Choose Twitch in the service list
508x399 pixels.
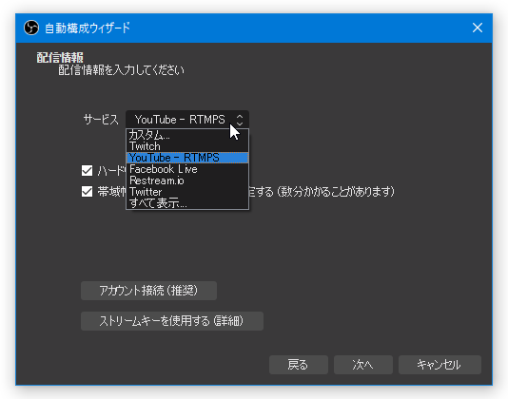point(187,146)
